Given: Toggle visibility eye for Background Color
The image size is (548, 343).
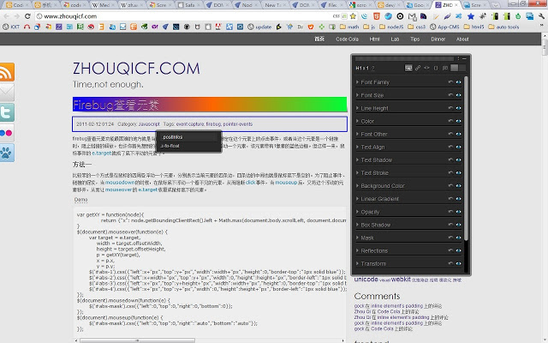Looking at the screenshot, I should [459, 185].
